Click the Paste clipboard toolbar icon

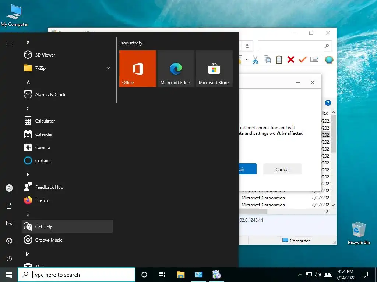(279, 59)
